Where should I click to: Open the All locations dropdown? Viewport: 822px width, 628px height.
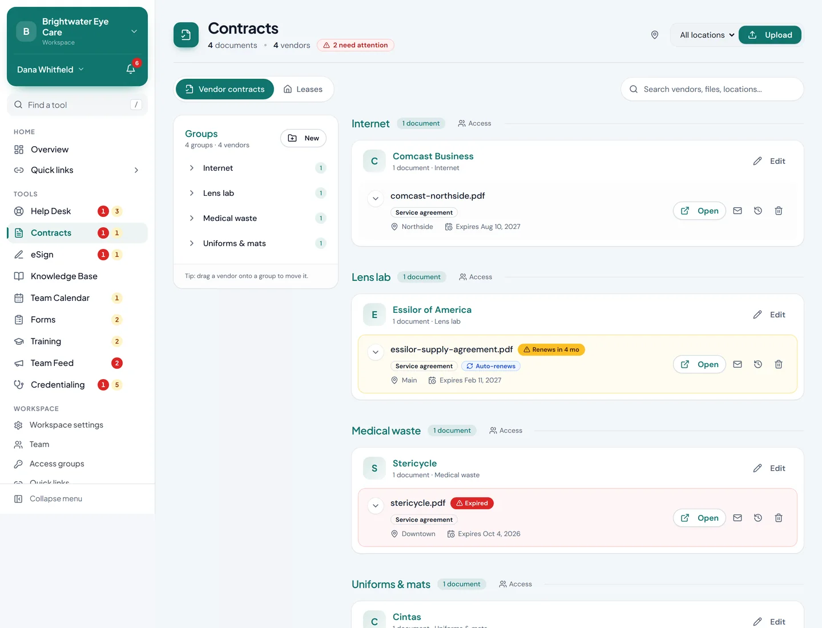coord(707,35)
